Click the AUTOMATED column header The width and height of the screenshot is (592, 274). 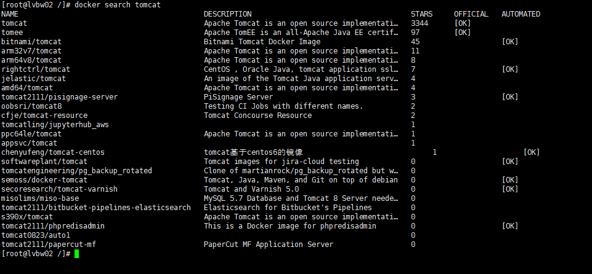[x=521, y=14]
